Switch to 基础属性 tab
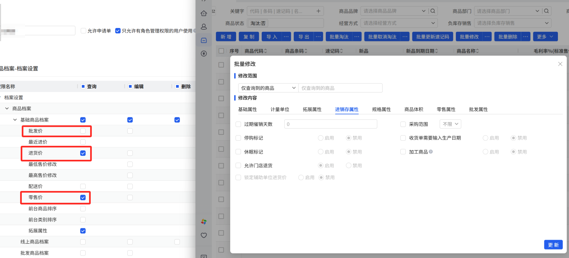 coord(248,109)
